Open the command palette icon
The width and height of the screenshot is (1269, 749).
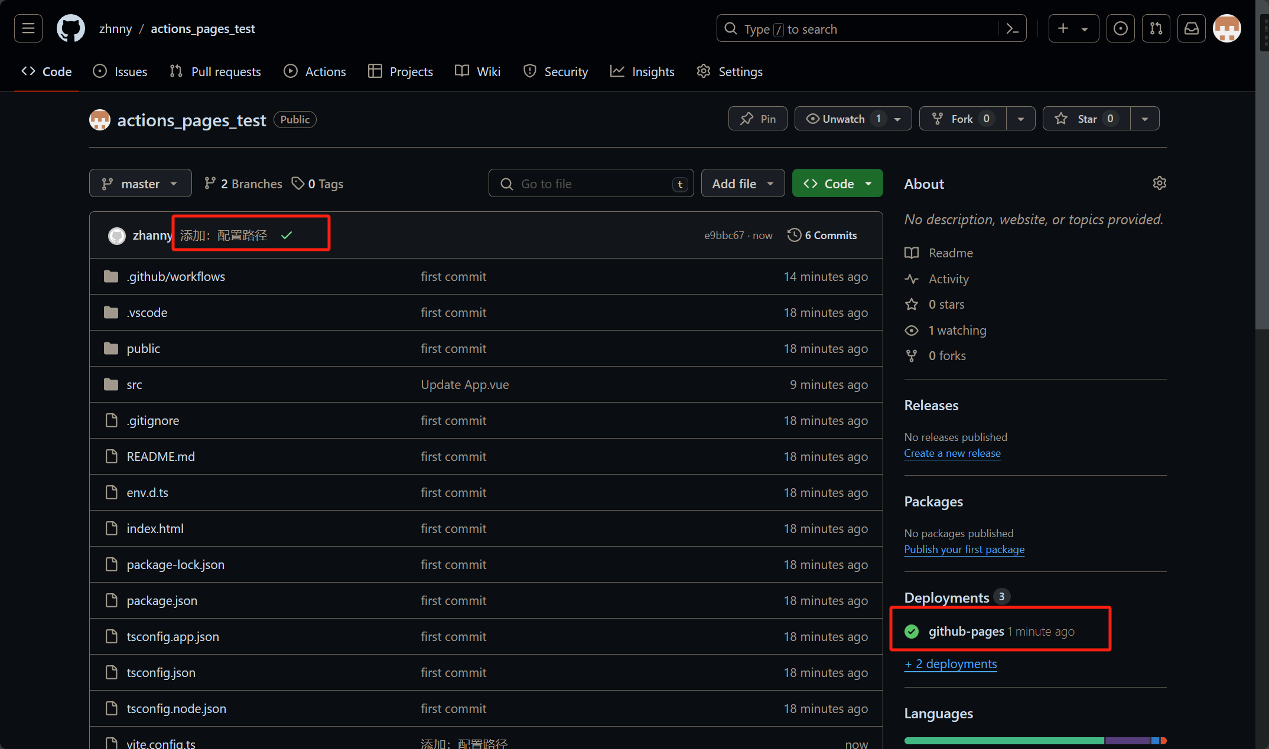click(1012, 28)
